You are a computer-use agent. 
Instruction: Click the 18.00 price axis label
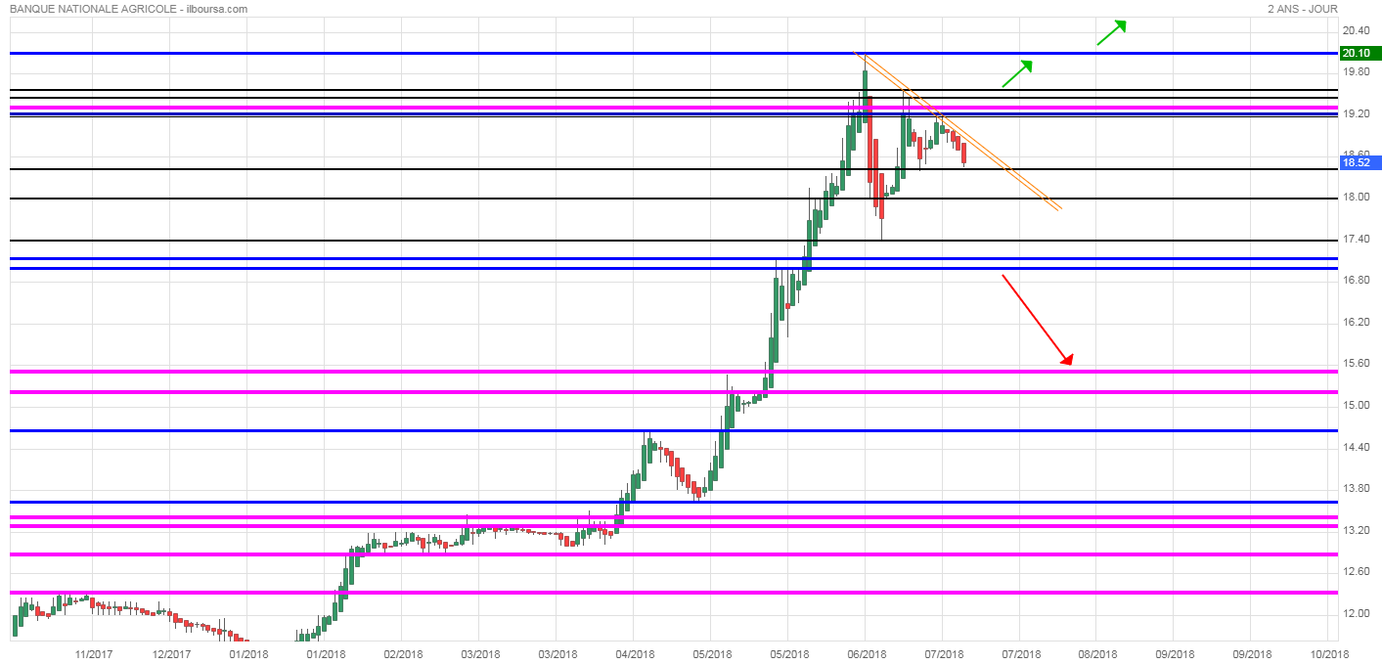pos(1355,198)
